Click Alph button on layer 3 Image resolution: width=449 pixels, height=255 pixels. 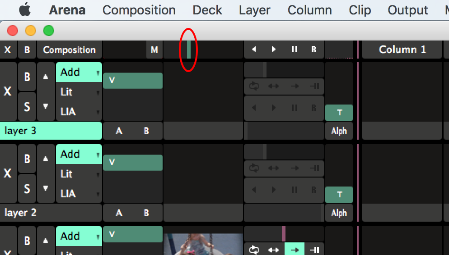pyautogui.click(x=339, y=131)
